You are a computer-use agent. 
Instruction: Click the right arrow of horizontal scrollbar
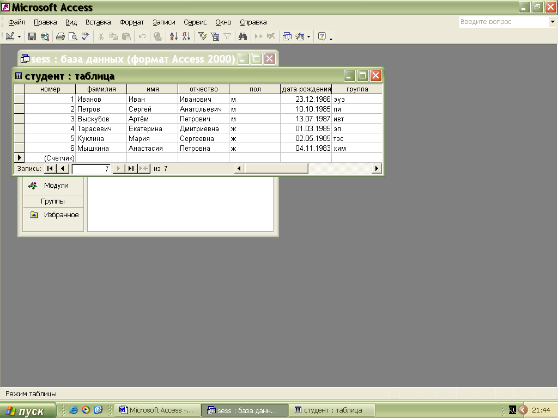(377, 169)
